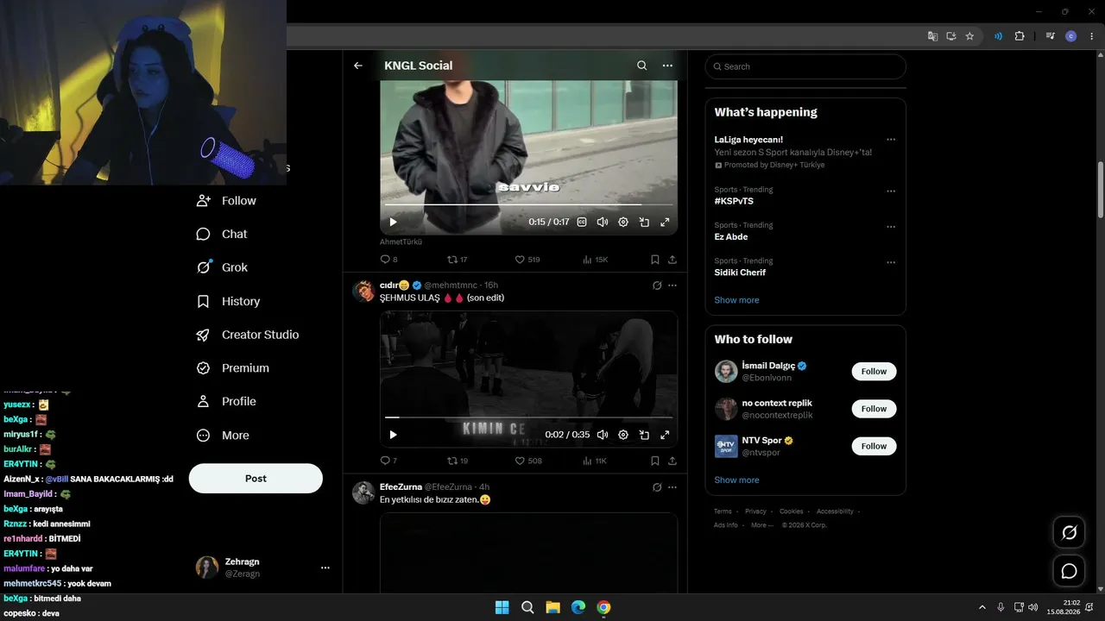Reply to the post with 8 comments

(x=388, y=260)
